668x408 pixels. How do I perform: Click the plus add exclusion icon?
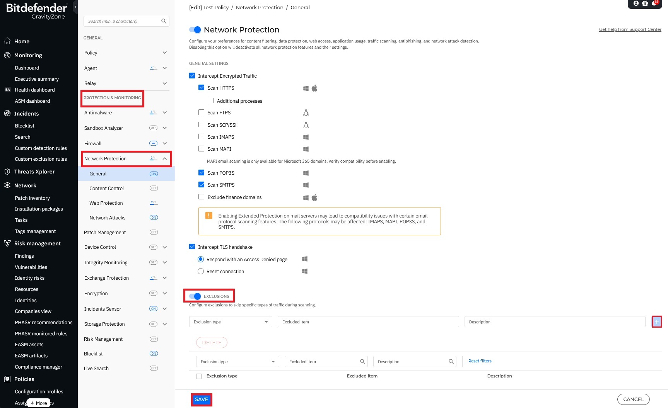(x=657, y=321)
